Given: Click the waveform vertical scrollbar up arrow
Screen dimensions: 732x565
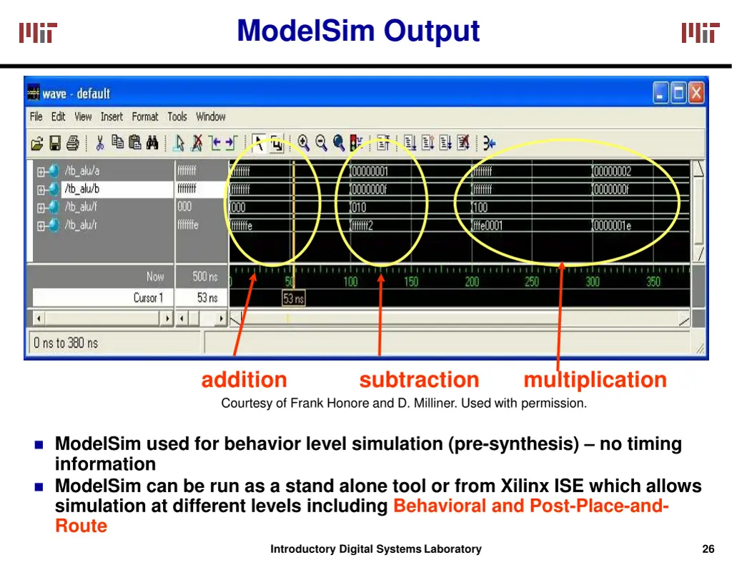Looking at the screenshot, I should pos(698,169).
